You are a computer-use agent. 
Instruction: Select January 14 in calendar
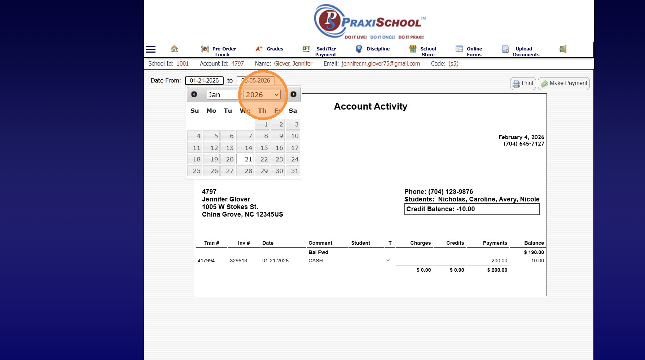(x=245, y=148)
